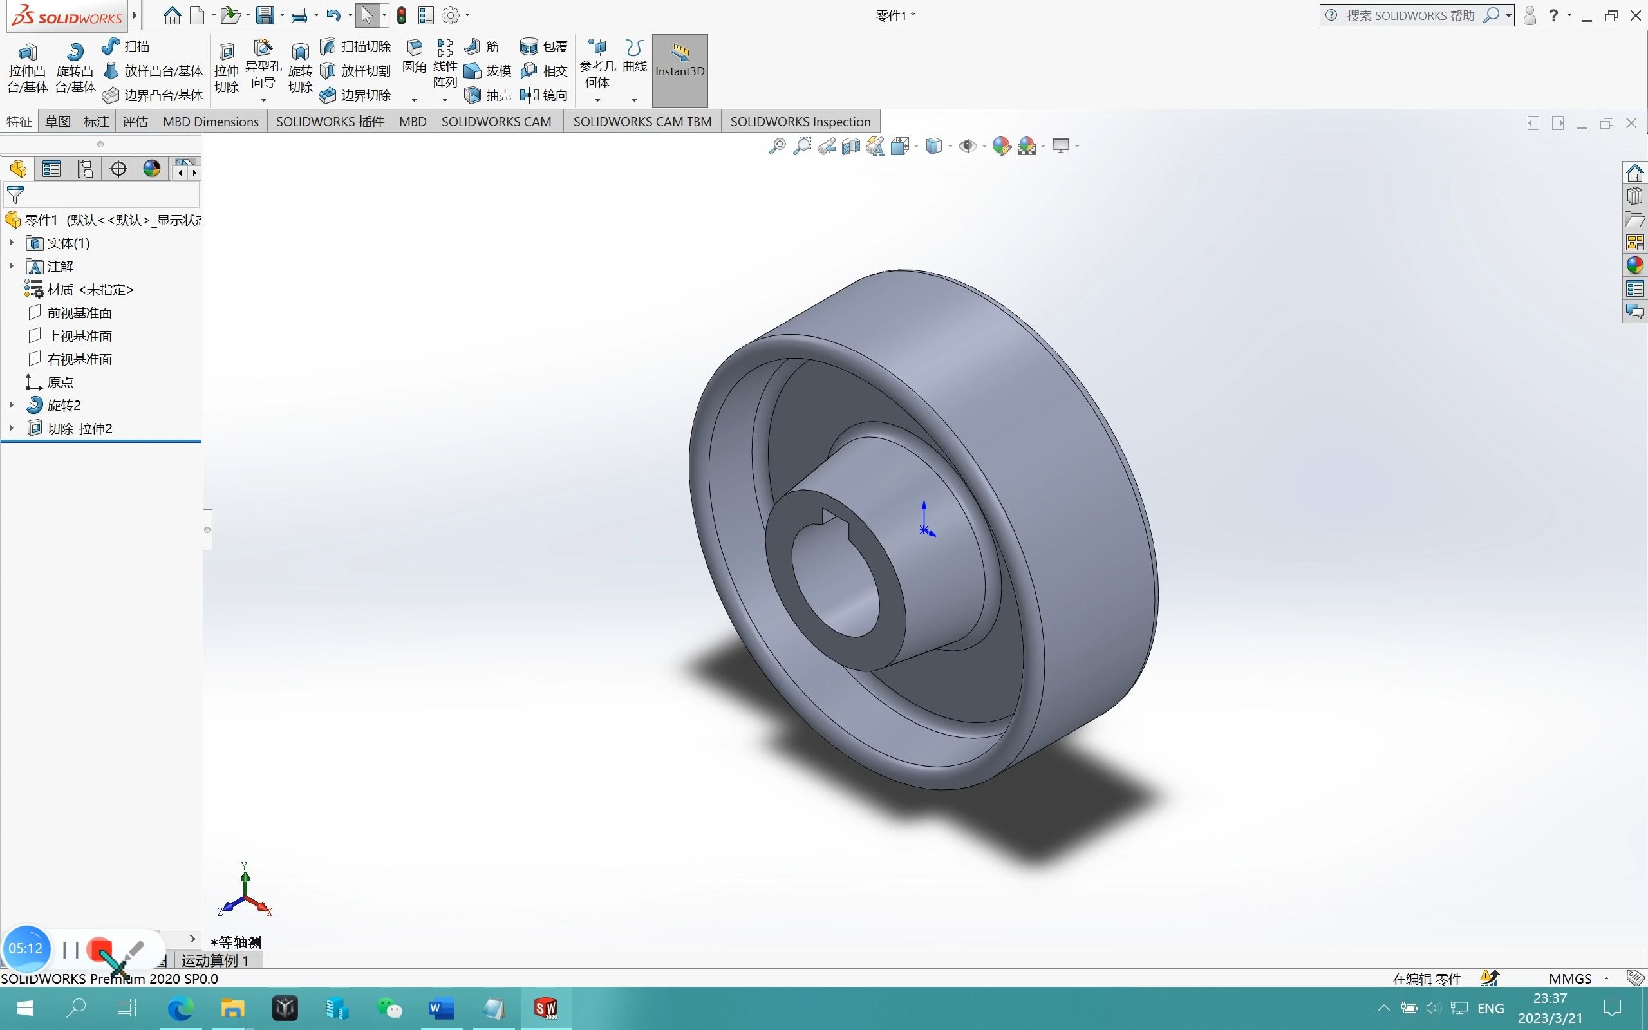This screenshot has height=1030, width=1648.
Task: Open the 参考几何体 reference geometry tool
Action: (x=597, y=64)
